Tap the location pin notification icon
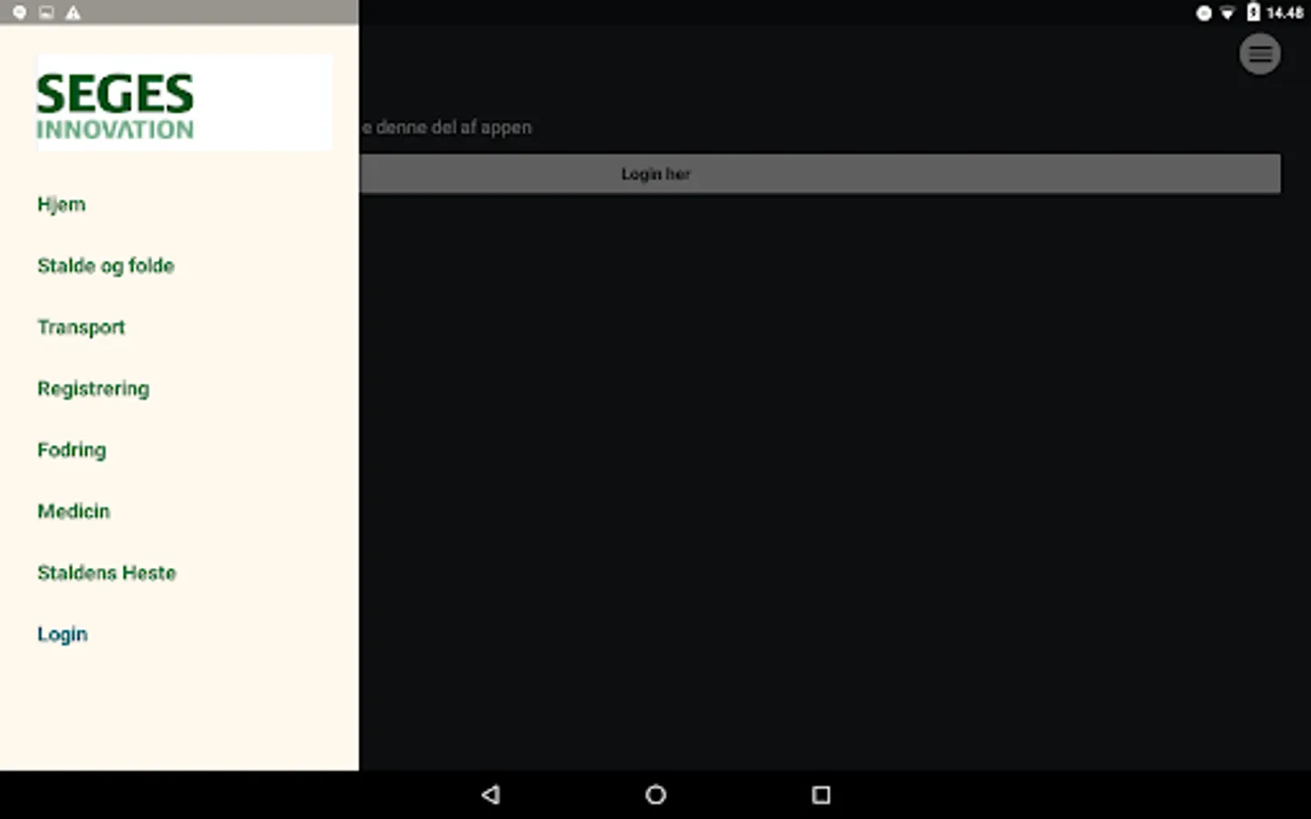Image resolution: width=1311 pixels, height=819 pixels. (x=19, y=13)
